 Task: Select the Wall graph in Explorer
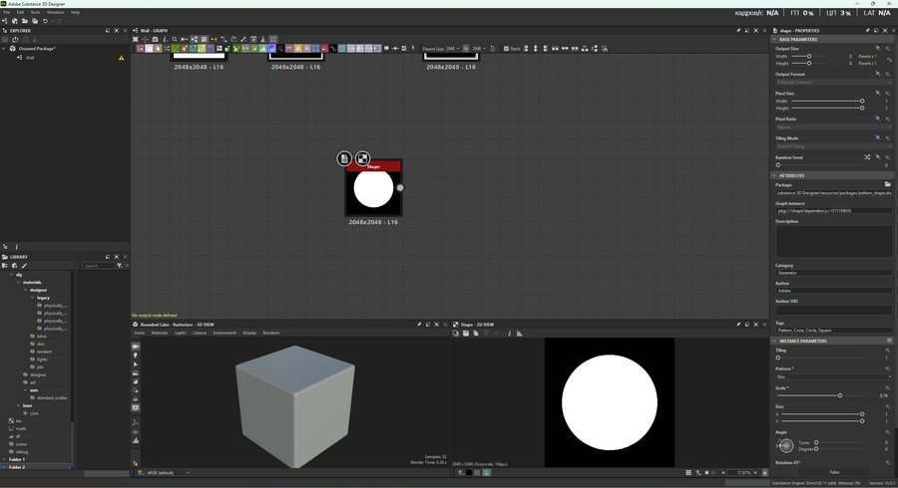click(x=30, y=58)
